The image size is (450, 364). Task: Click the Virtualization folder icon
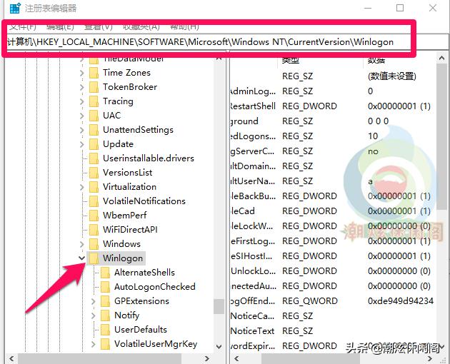(x=94, y=187)
